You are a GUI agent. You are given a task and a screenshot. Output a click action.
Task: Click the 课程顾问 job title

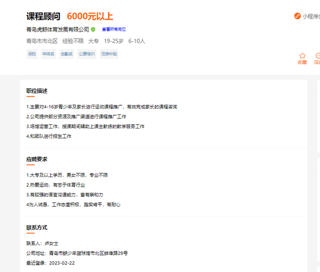pos(43,16)
